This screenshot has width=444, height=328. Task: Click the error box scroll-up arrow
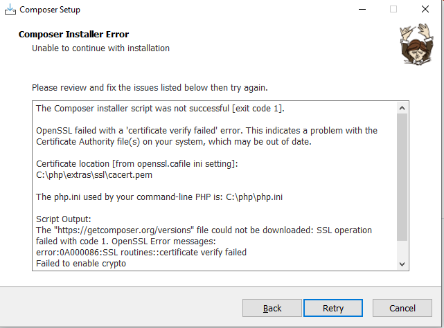[402, 108]
